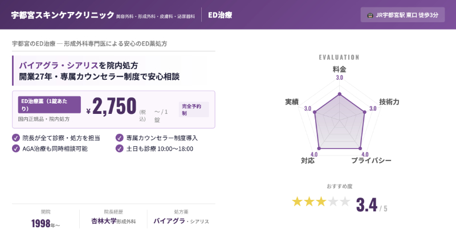Click the fifth gray rating star
The height and width of the screenshot is (238, 456).
(x=345, y=202)
